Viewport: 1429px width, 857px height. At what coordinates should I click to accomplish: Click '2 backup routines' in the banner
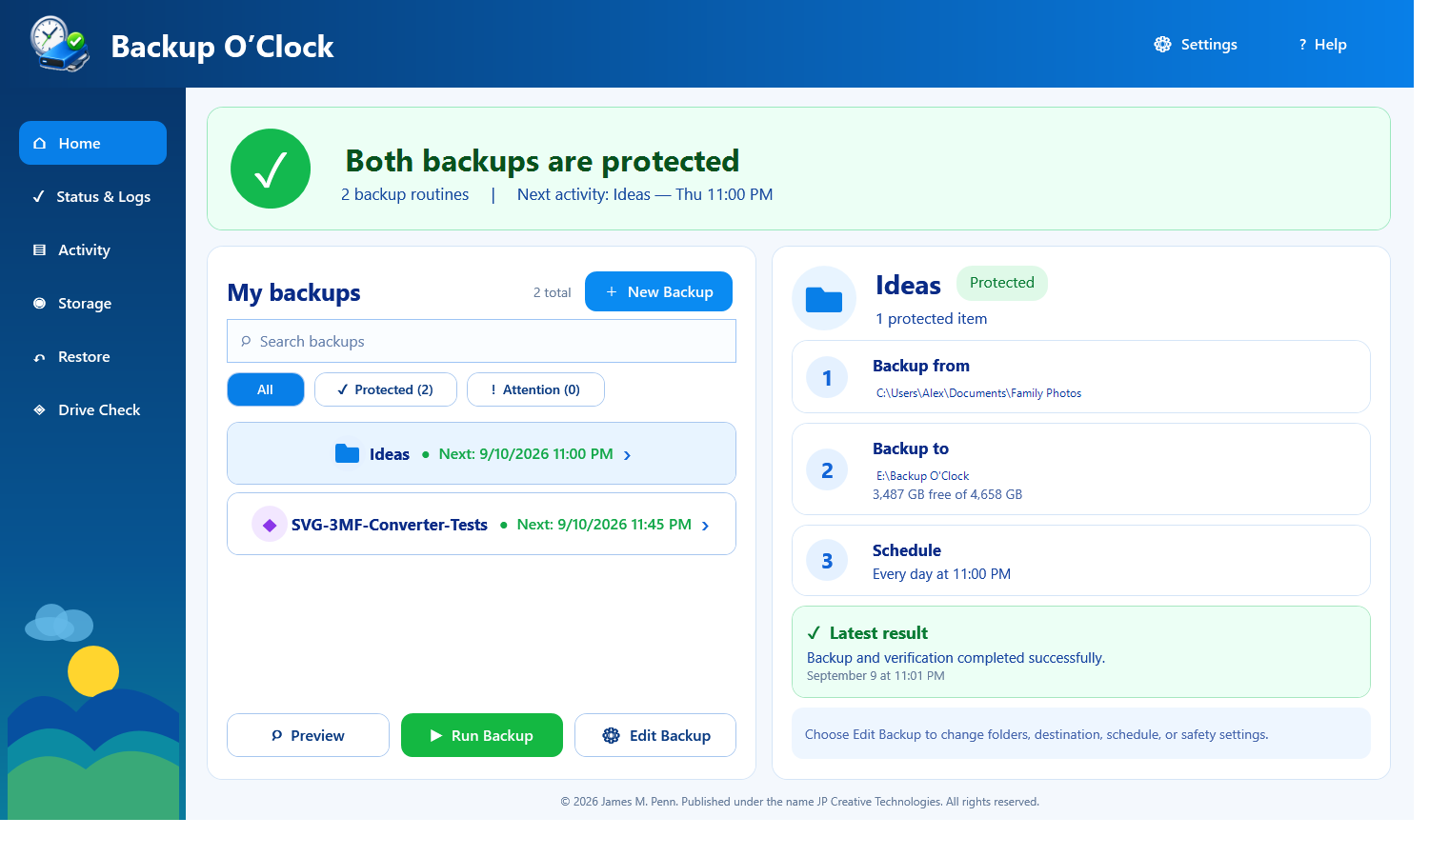405,194
